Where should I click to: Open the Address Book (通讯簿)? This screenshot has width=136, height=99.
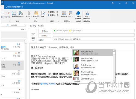point(14,14)
